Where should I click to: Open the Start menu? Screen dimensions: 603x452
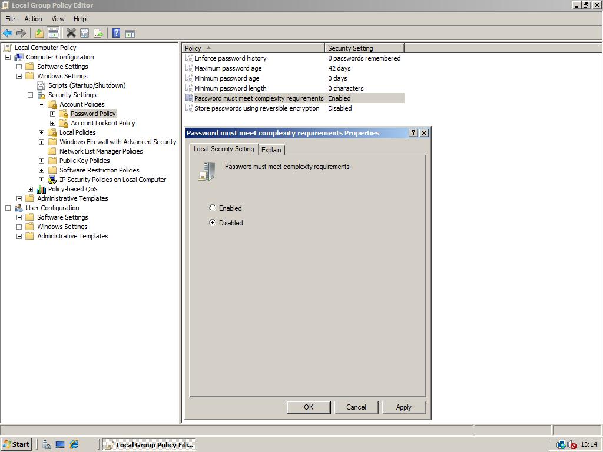[16, 444]
